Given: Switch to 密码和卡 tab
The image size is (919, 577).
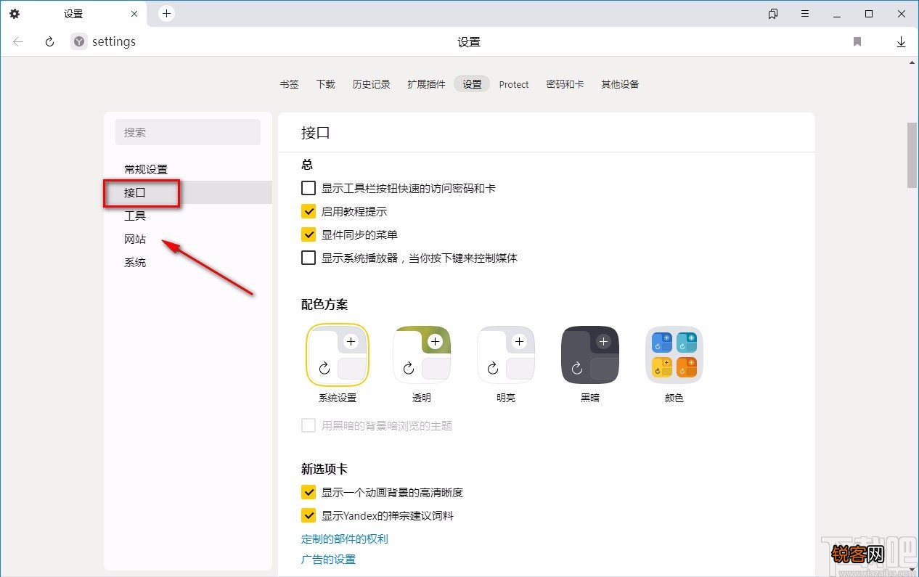Looking at the screenshot, I should [565, 84].
